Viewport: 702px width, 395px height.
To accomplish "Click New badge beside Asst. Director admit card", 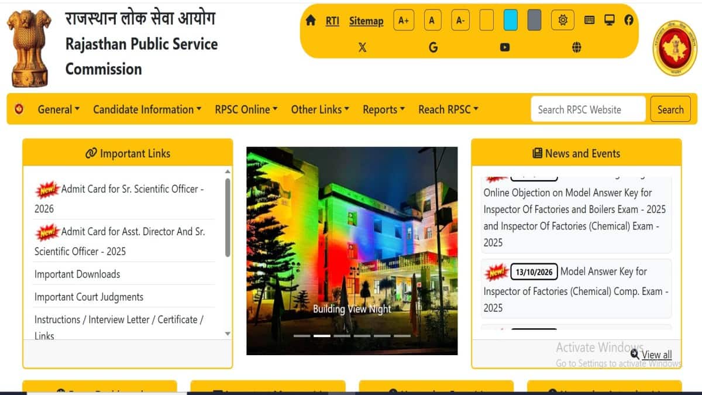I will (x=47, y=232).
